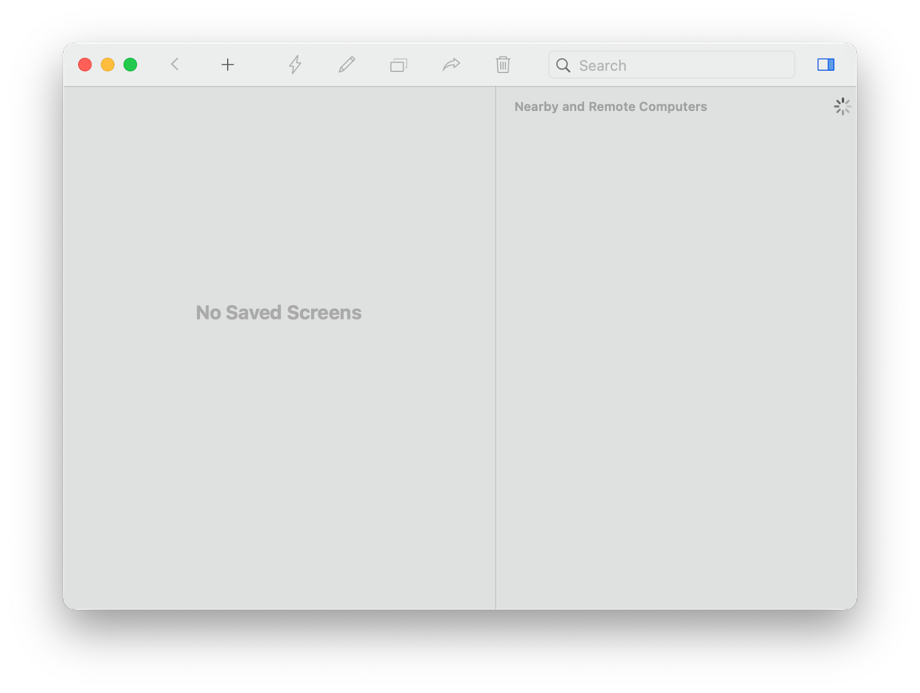
Task: Click the divider between the two panes
Action: click(496, 345)
